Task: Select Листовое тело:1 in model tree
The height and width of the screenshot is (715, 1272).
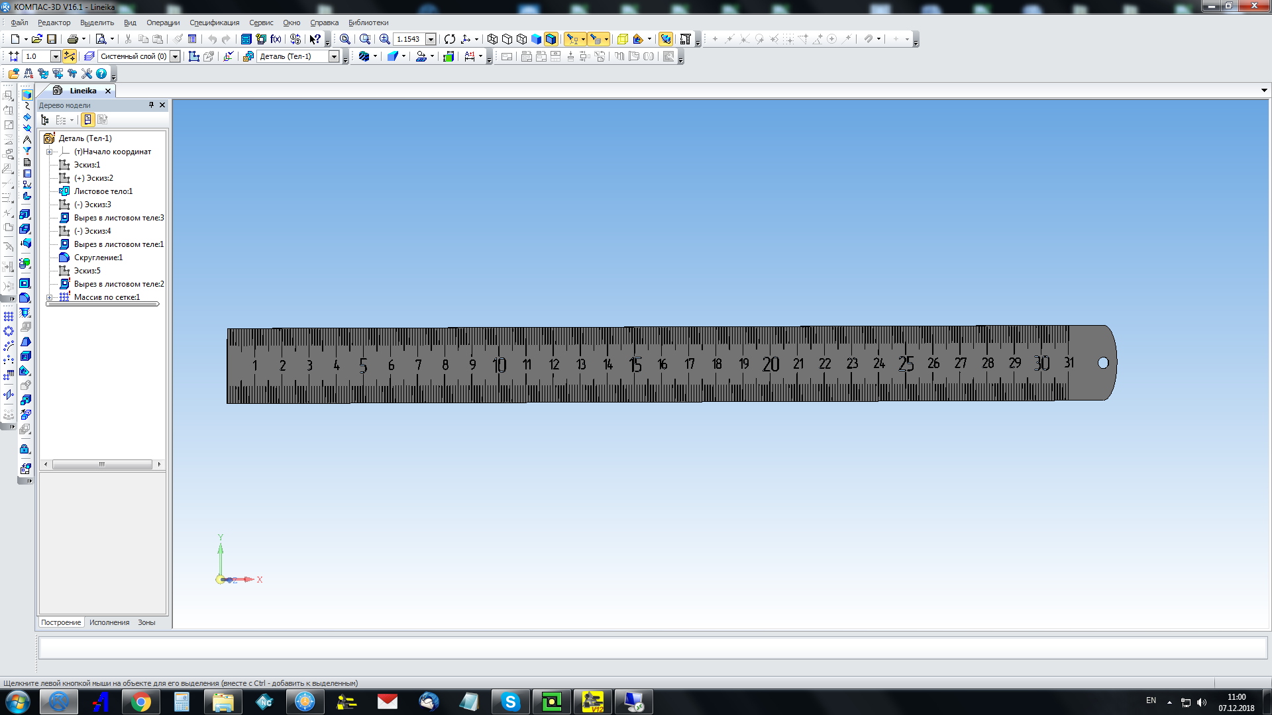Action: click(103, 191)
